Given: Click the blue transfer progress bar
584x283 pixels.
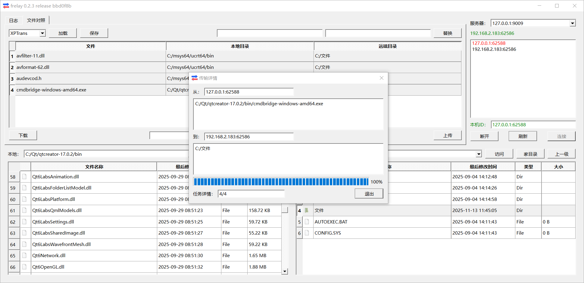Looking at the screenshot, I should (x=281, y=182).
